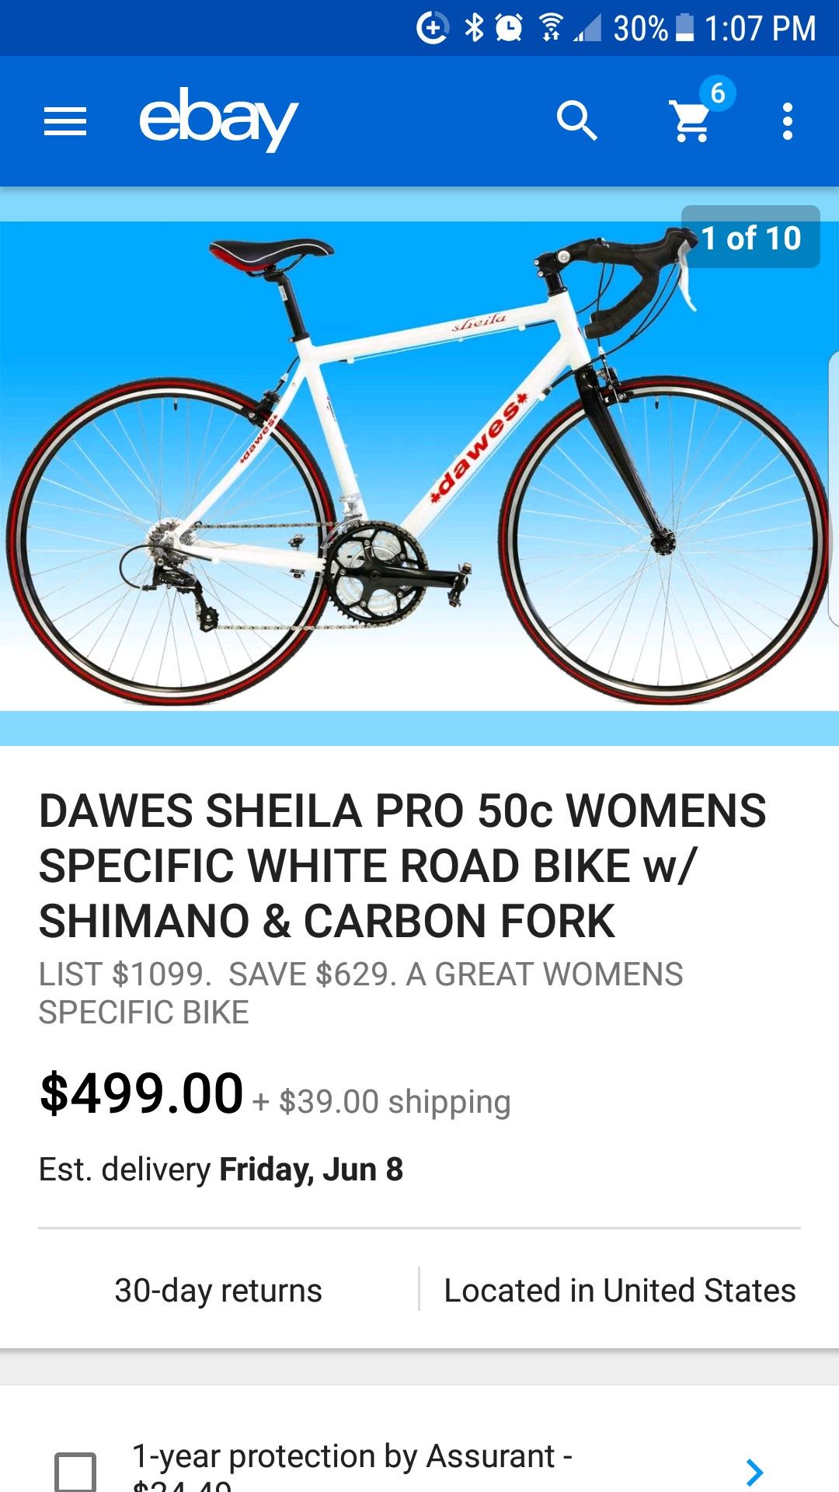Open the shopping cart icon

tap(691, 122)
